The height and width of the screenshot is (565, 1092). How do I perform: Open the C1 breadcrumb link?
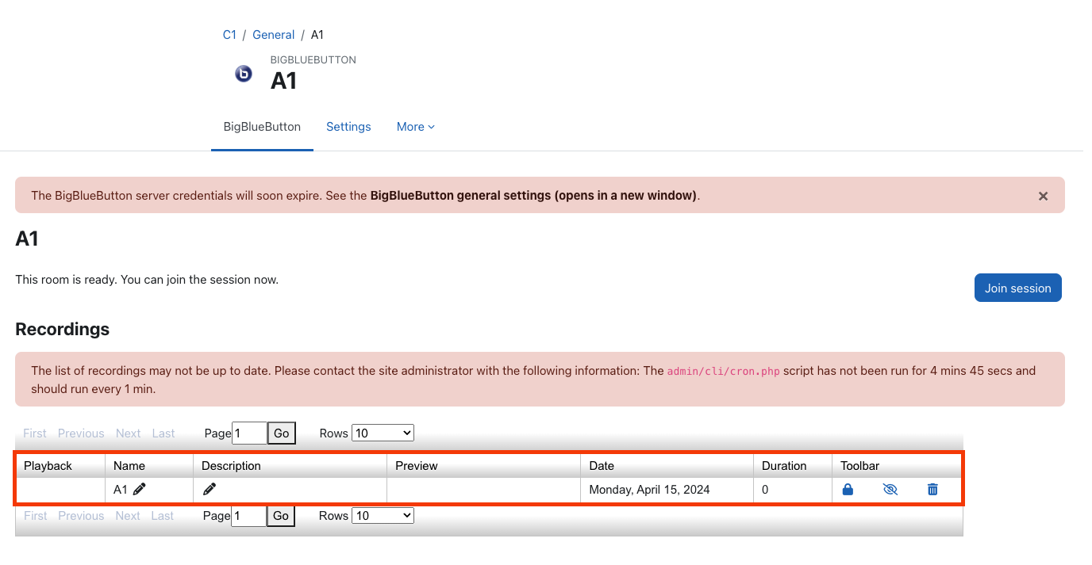pos(229,35)
